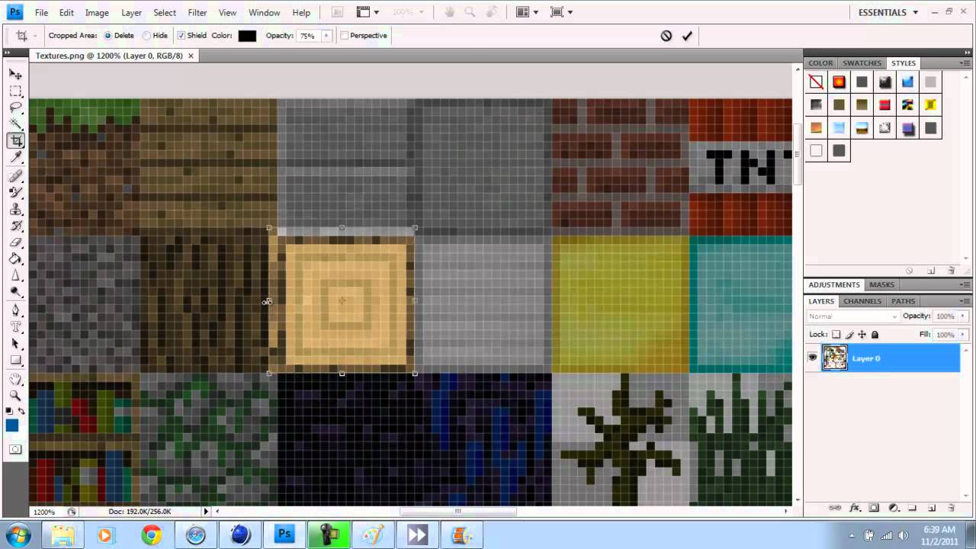Toggle lock transparent pixels
This screenshot has height=549, width=976.
point(836,335)
